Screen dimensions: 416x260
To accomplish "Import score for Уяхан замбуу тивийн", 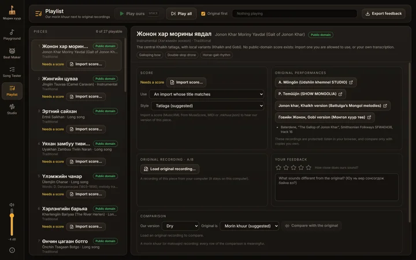I will coord(86,162).
